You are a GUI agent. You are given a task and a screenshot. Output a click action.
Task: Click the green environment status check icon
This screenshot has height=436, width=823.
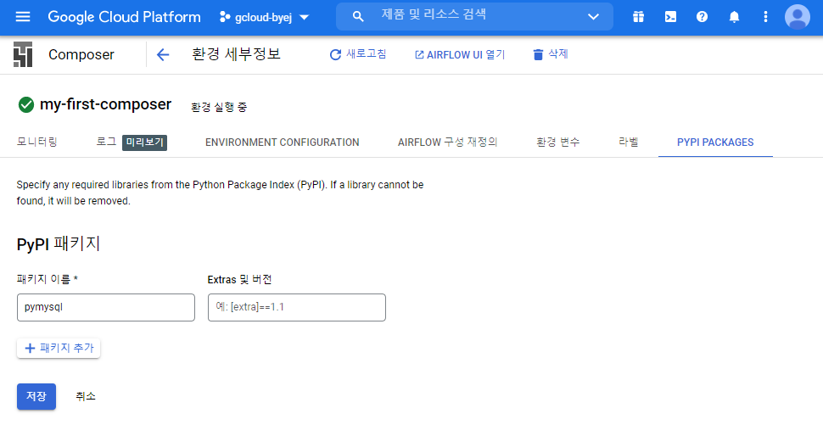(25, 105)
